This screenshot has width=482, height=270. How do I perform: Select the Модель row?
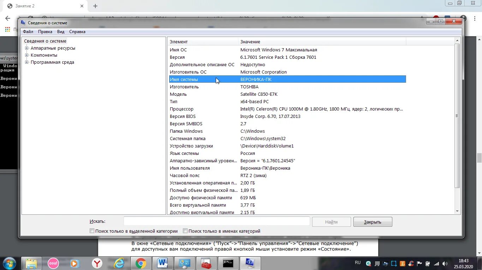[x=287, y=94]
